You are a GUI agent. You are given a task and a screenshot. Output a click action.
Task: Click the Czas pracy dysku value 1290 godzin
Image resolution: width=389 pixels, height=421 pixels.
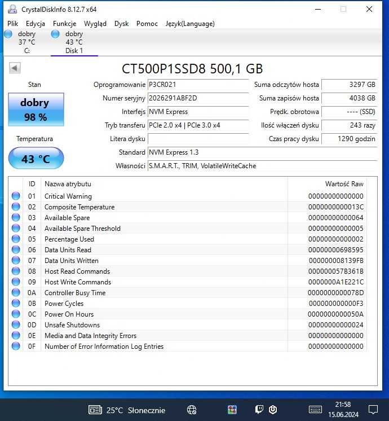click(x=350, y=139)
